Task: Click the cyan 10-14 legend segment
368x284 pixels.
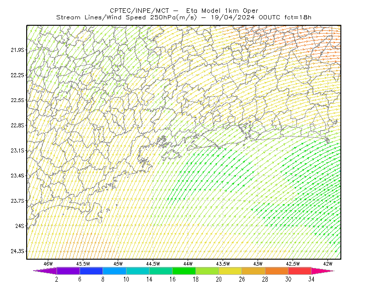Action: pos(138,271)
